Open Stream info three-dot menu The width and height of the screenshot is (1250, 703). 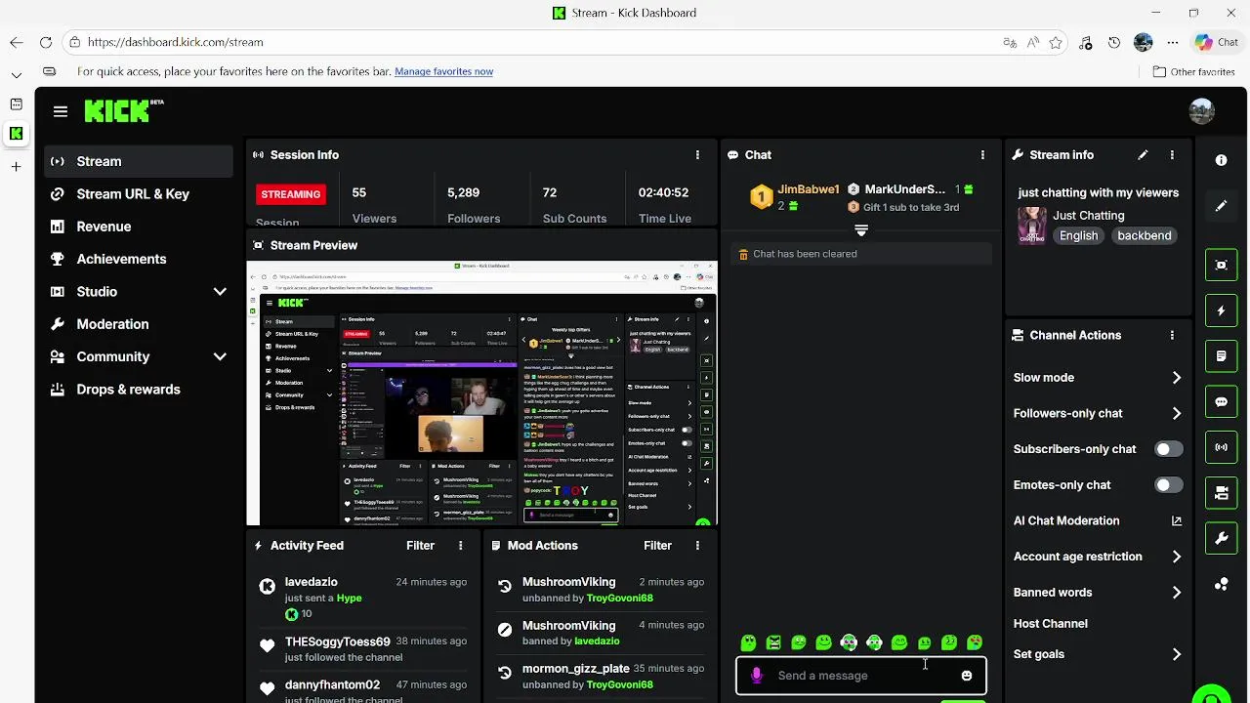(1172, 155)
